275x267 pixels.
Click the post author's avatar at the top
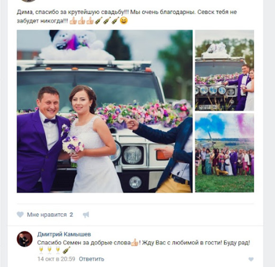(x=28, y=0)
